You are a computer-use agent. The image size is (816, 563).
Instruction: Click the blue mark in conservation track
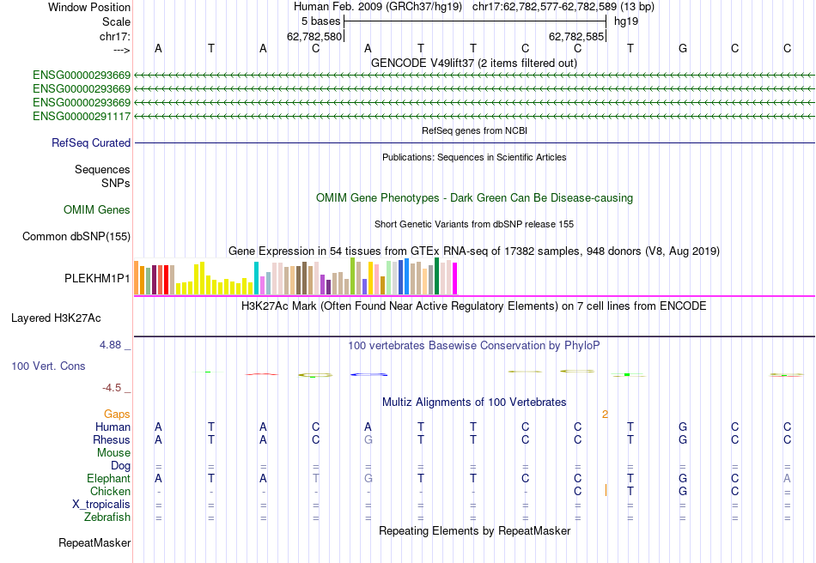click(x=368, y=374)
